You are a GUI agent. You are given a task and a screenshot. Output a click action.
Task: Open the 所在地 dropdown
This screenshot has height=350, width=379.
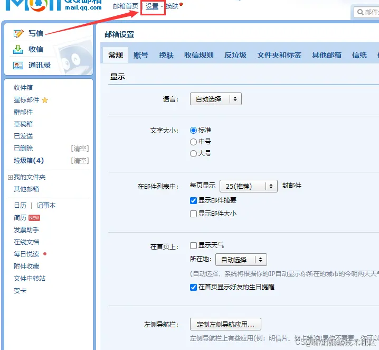[241, 260]
